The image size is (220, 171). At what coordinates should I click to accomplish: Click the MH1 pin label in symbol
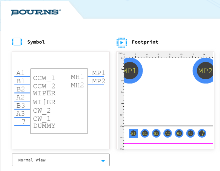coord(77,77)
